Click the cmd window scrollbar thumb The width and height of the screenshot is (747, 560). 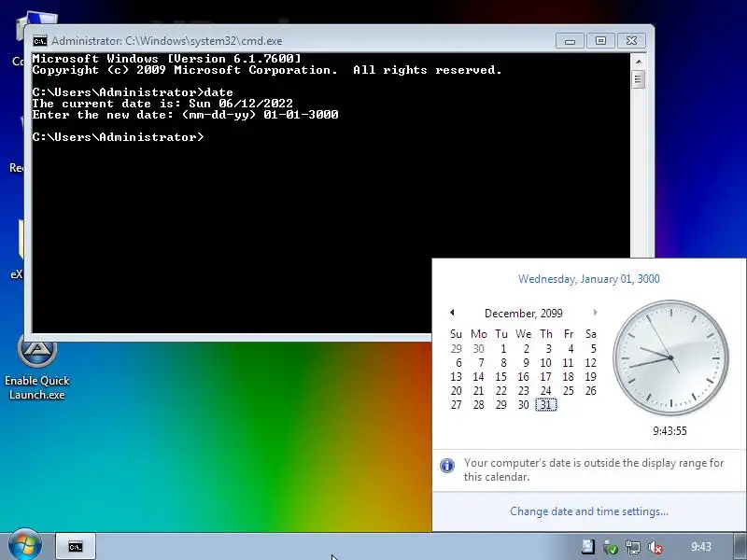[x=639, y=79]
